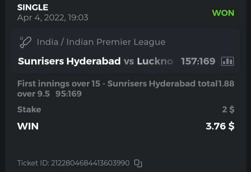Click the cricket bat sport icon
Image resolution: width=251 pixels, height=172 pixels.
25,42
